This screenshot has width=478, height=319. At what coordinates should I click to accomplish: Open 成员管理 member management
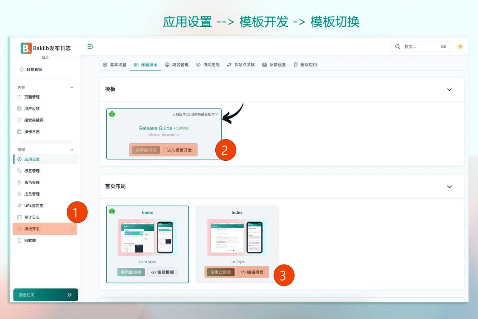tap(32, 194)
